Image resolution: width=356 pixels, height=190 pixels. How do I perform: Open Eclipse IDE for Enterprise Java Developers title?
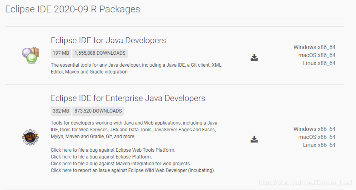tap(128, 98)
